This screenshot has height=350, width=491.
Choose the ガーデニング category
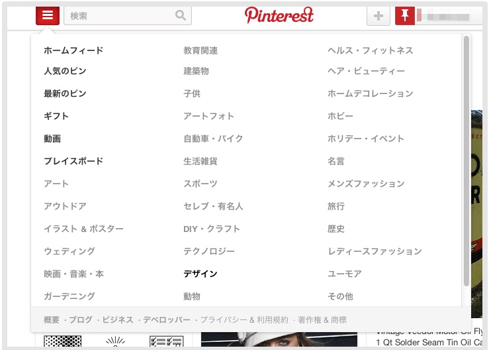tap(69, 296)
